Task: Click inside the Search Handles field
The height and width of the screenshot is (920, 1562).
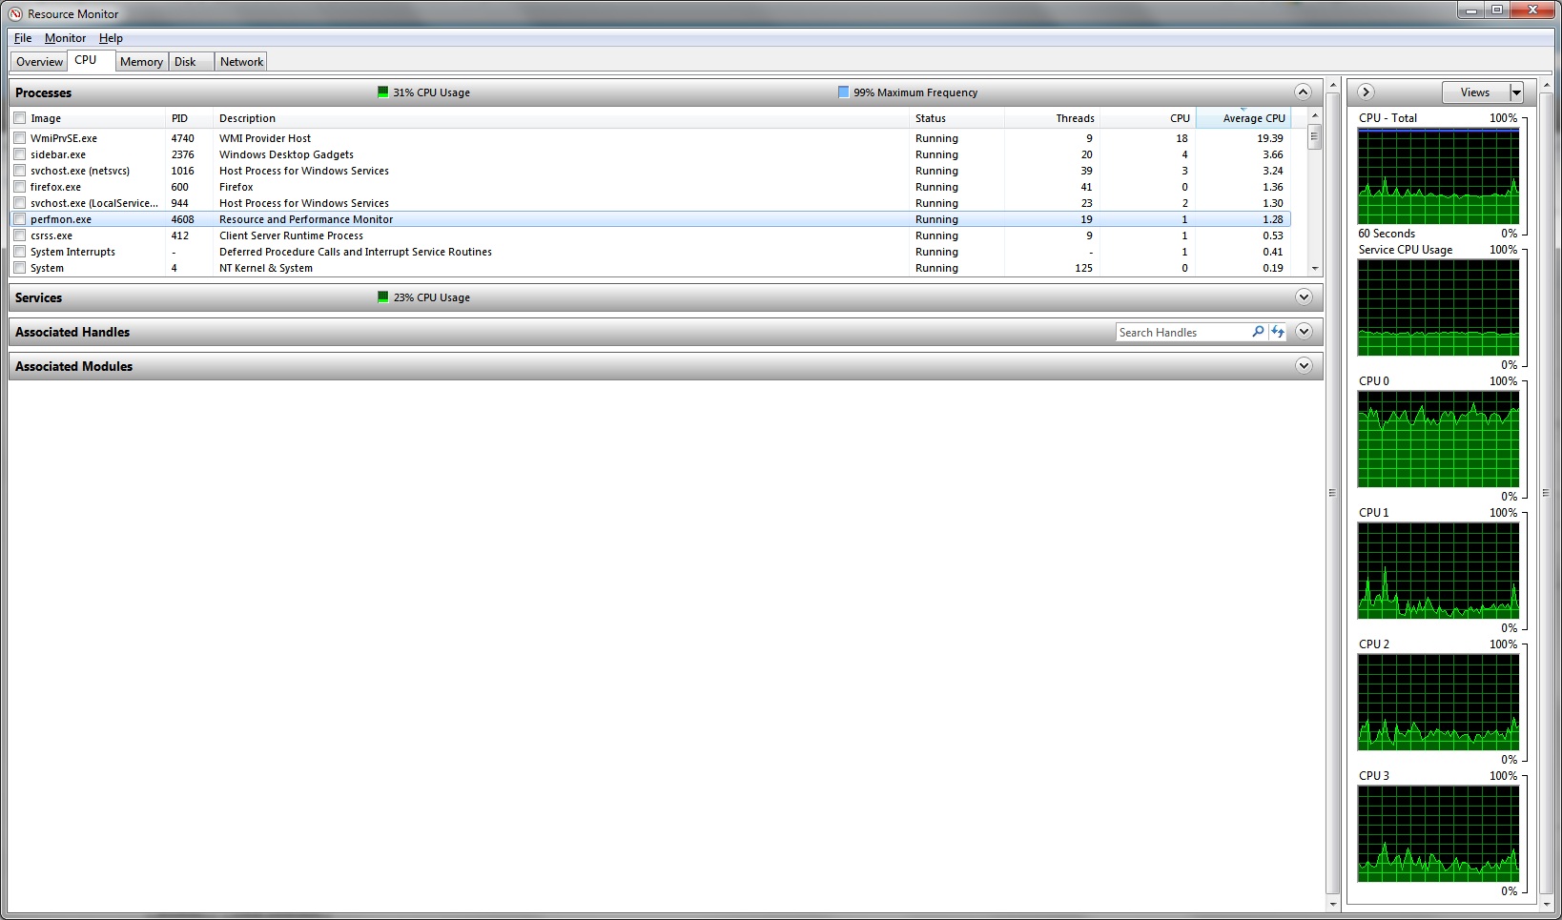Action: coord(1182,332)
